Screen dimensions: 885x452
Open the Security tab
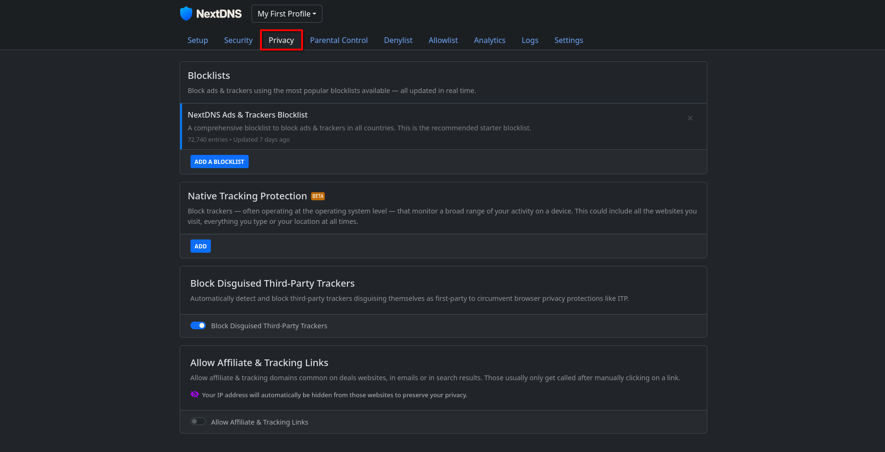point(238,40)
